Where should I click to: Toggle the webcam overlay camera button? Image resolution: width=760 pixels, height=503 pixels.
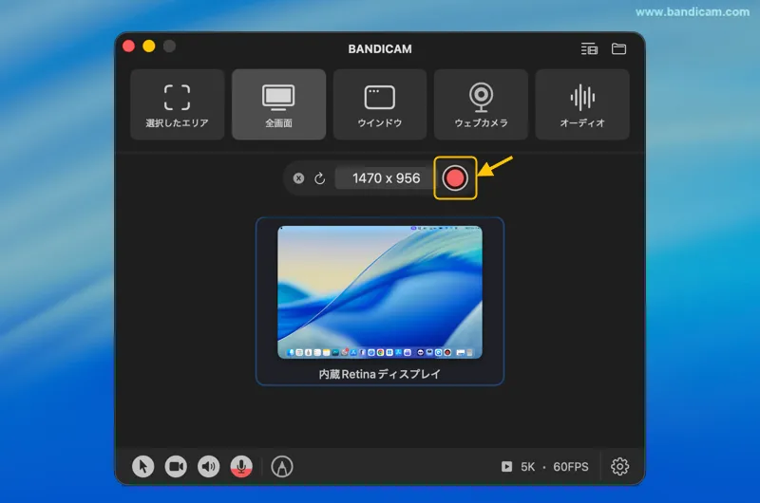click(176, 467)
